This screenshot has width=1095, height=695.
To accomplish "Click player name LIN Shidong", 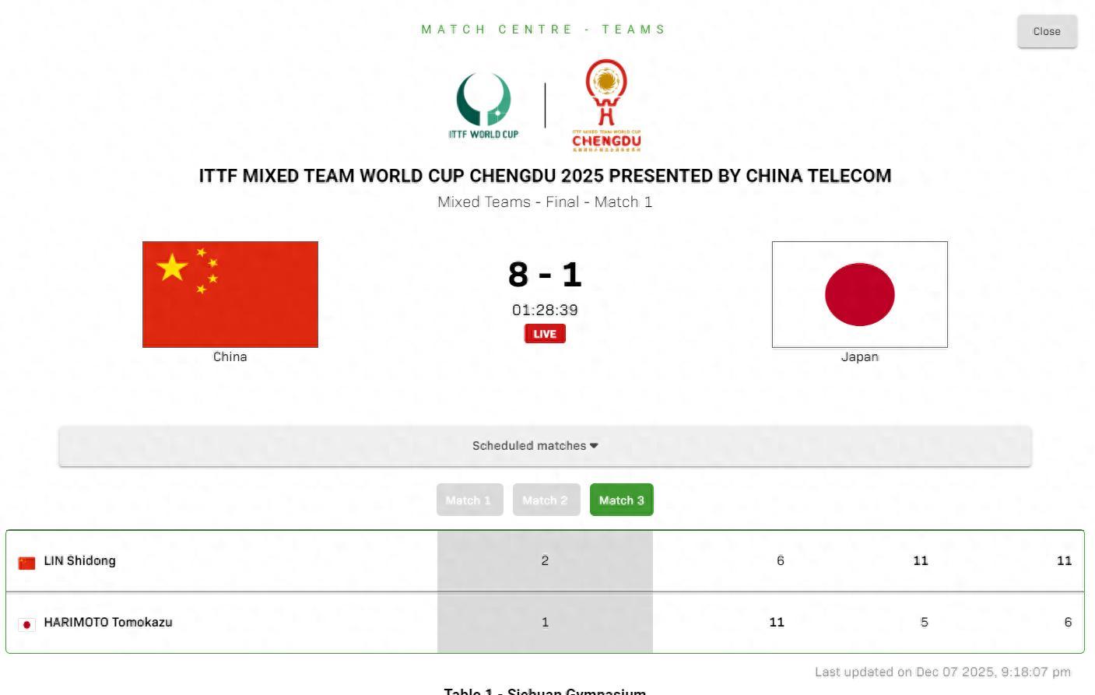I will click(x=79, y=560).
